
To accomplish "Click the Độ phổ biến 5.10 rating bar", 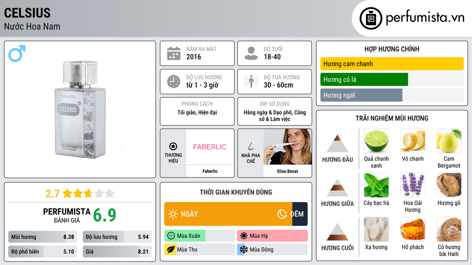I will [42, 252].
